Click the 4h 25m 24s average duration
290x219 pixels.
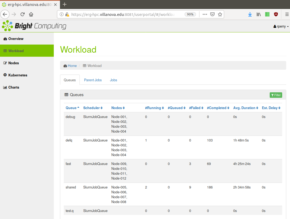[242, 164]
